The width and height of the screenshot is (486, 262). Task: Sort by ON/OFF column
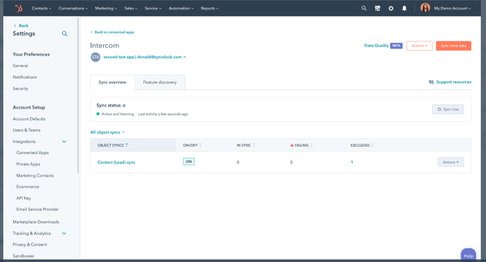click(192, 145)
